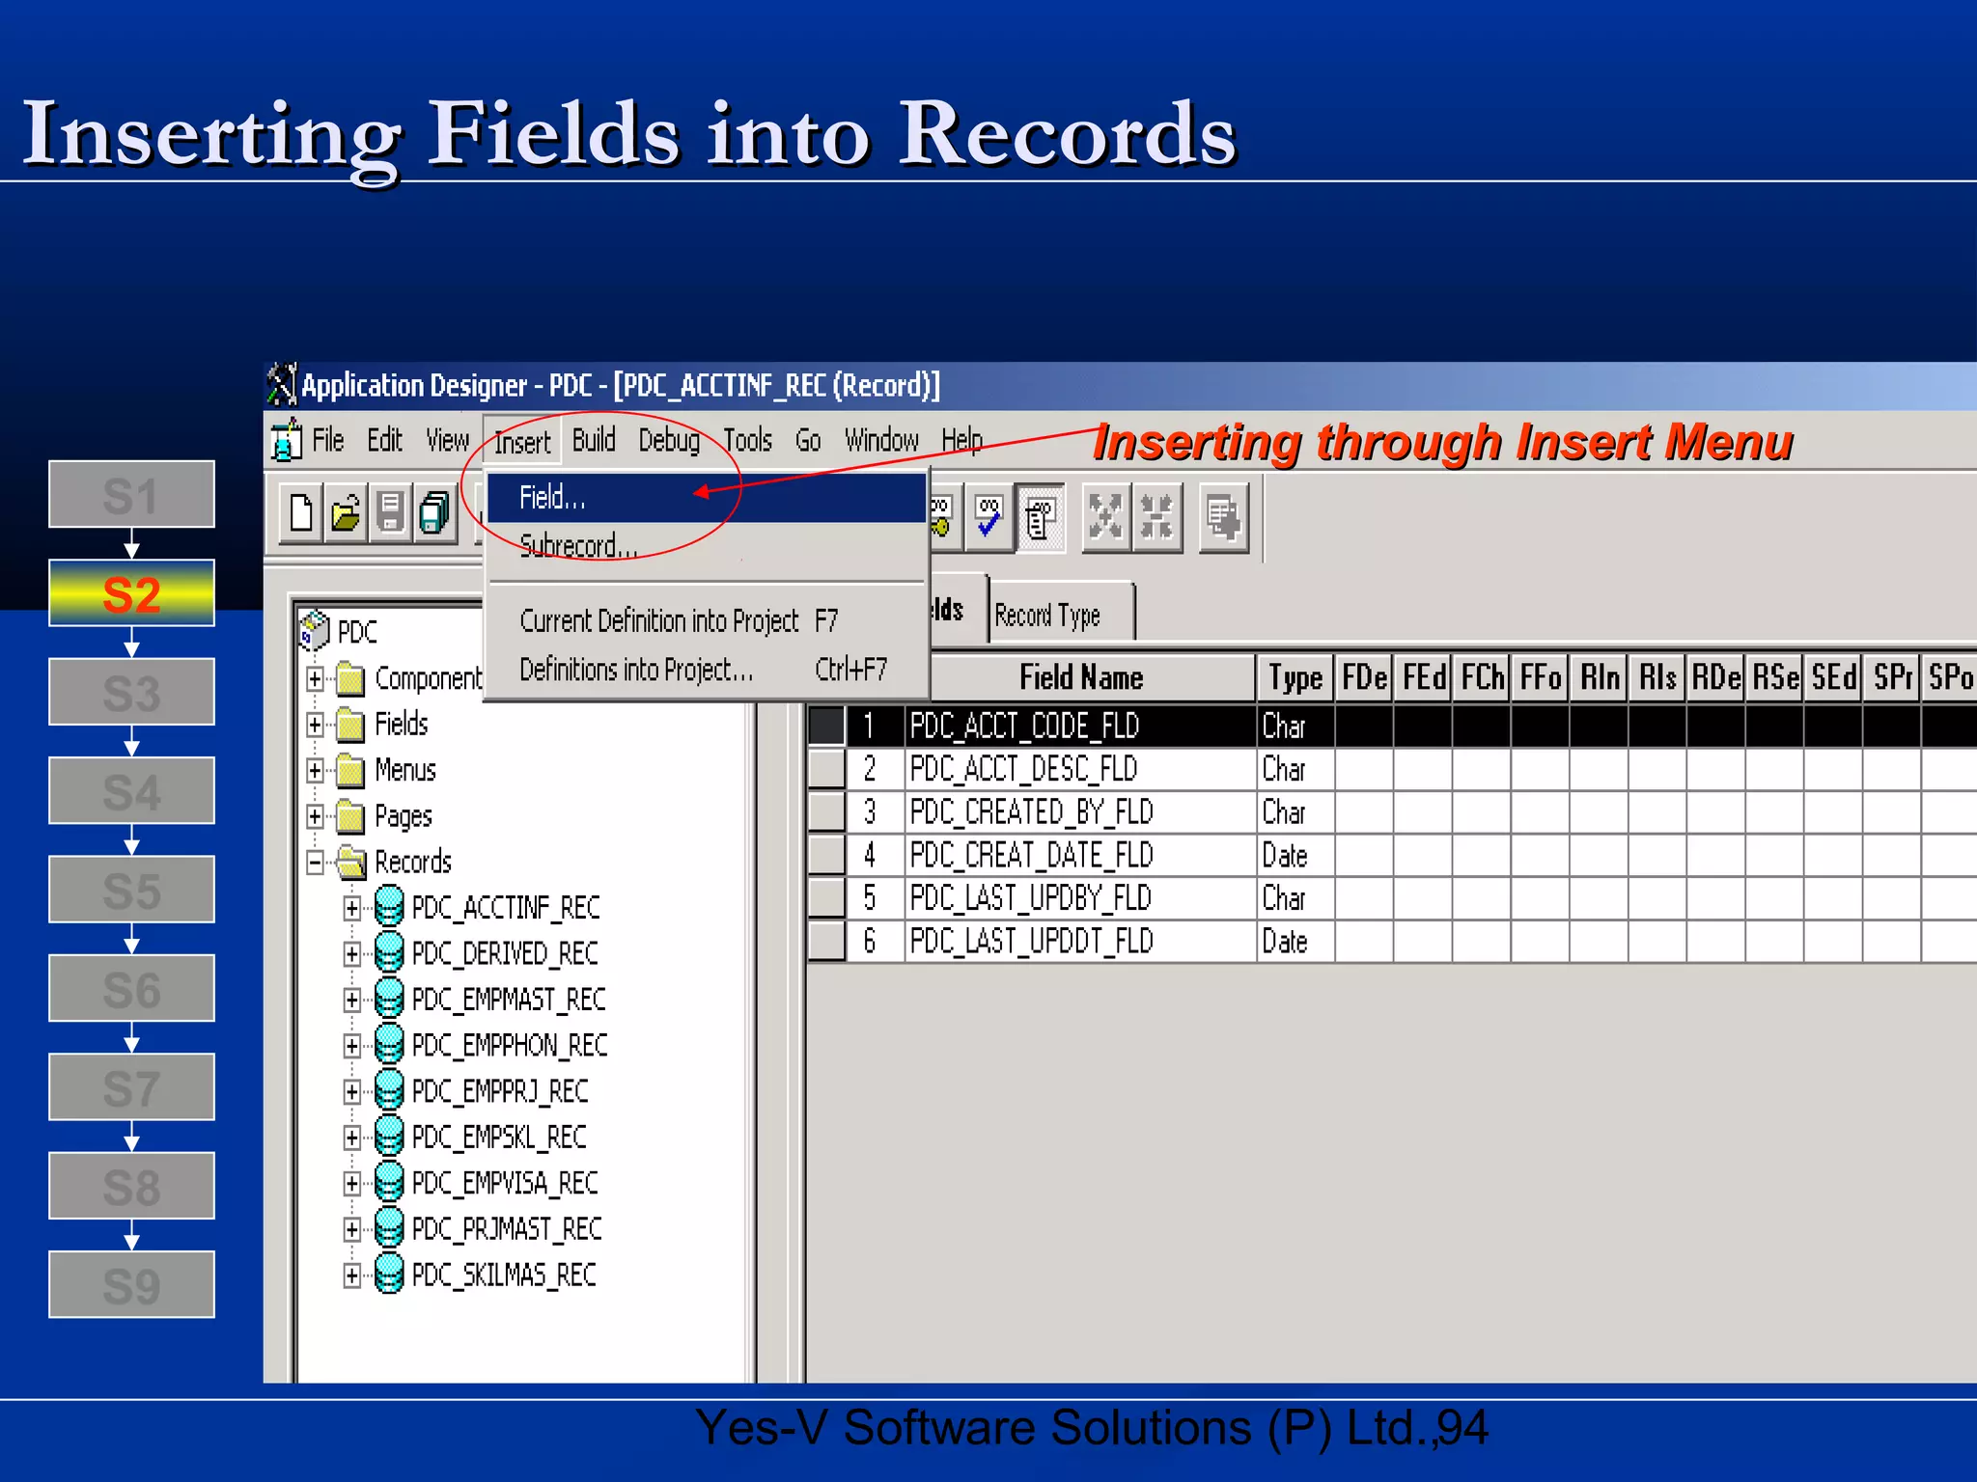1977x1482 pixels.
Task: Click the PDC_SKILMAS_REC record icon
Action: click(389, 1274)
